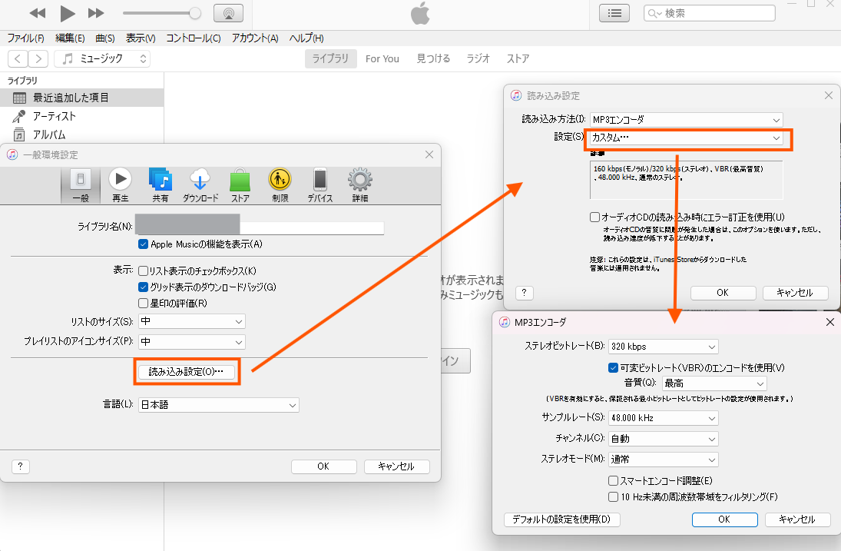Open the 編集(E) menu
Image resolution: width=841 pixels, height=551 pixels.
pos(70,38)
